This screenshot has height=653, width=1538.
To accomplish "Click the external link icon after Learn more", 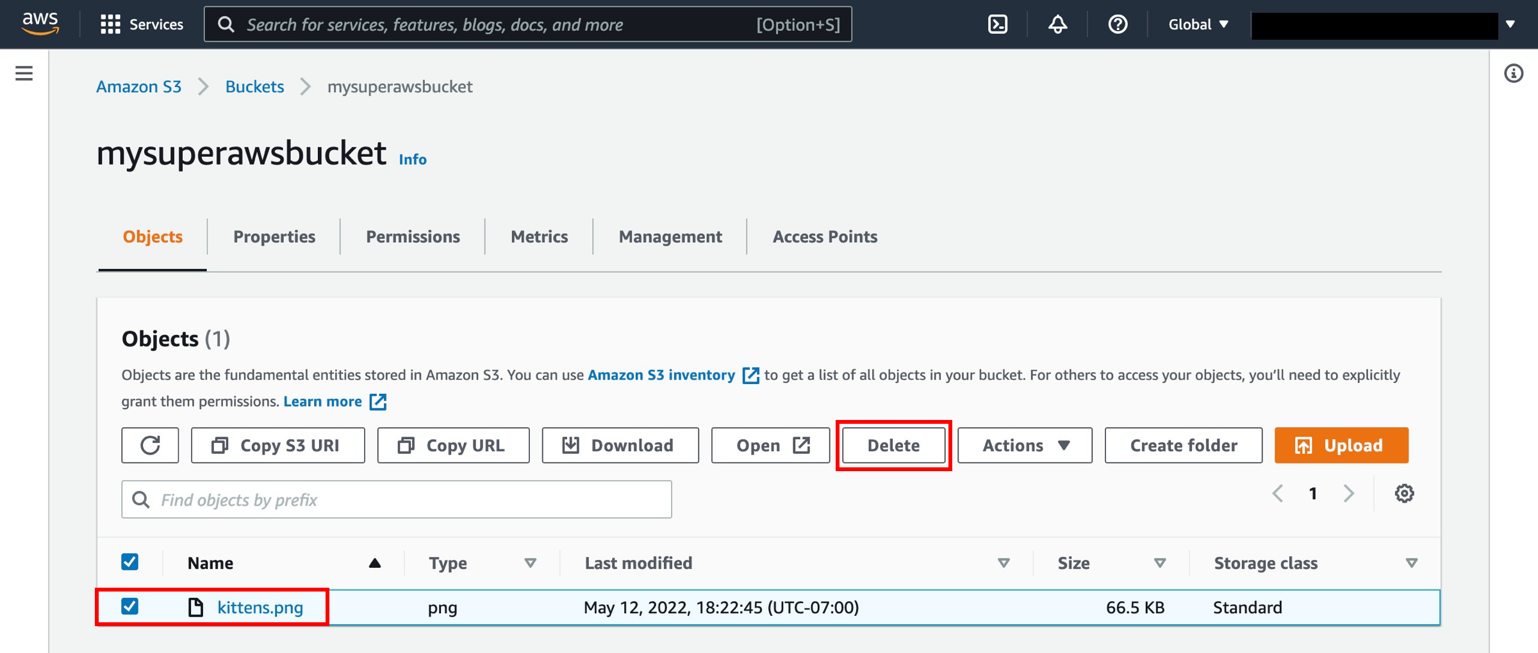I will [x=378, y=401].
